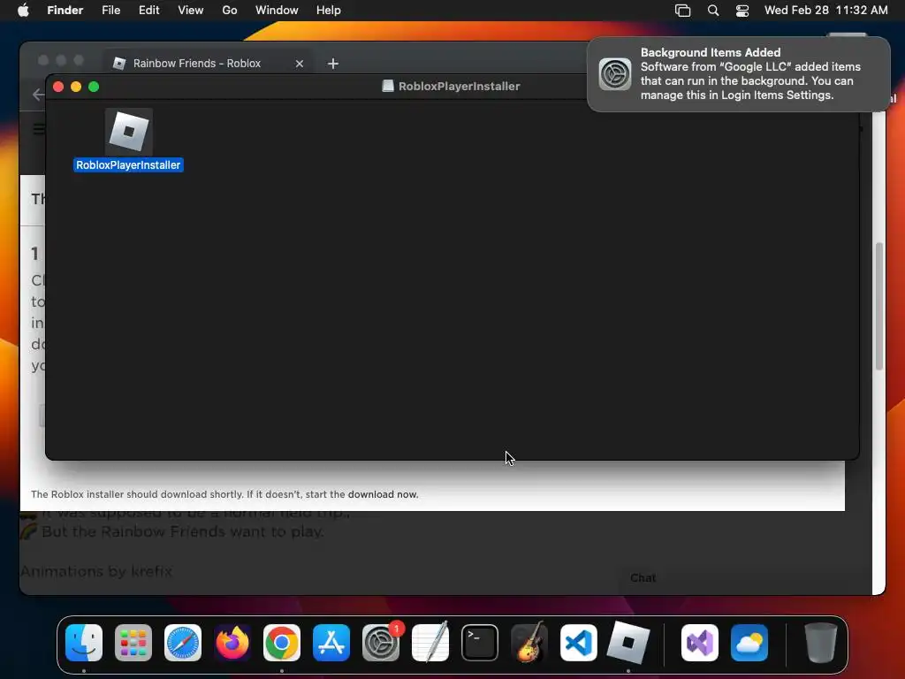Viewport: 905px width, 679px height.
Task: Open the App Store dock icon
Action: (331, 642)
